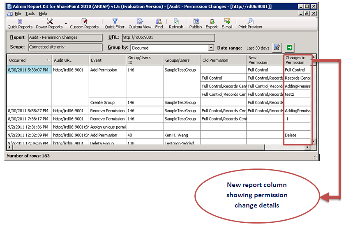Select the 8/30/2011 5:33:07 PM cell
This screenshot has height=226, width=344.
pyautogui.click(x=29, y=70)
